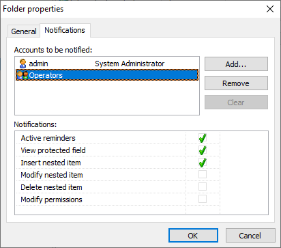Uncheck the Insert nested item checkbox
The image size is (281, 248).
(203, 163)
